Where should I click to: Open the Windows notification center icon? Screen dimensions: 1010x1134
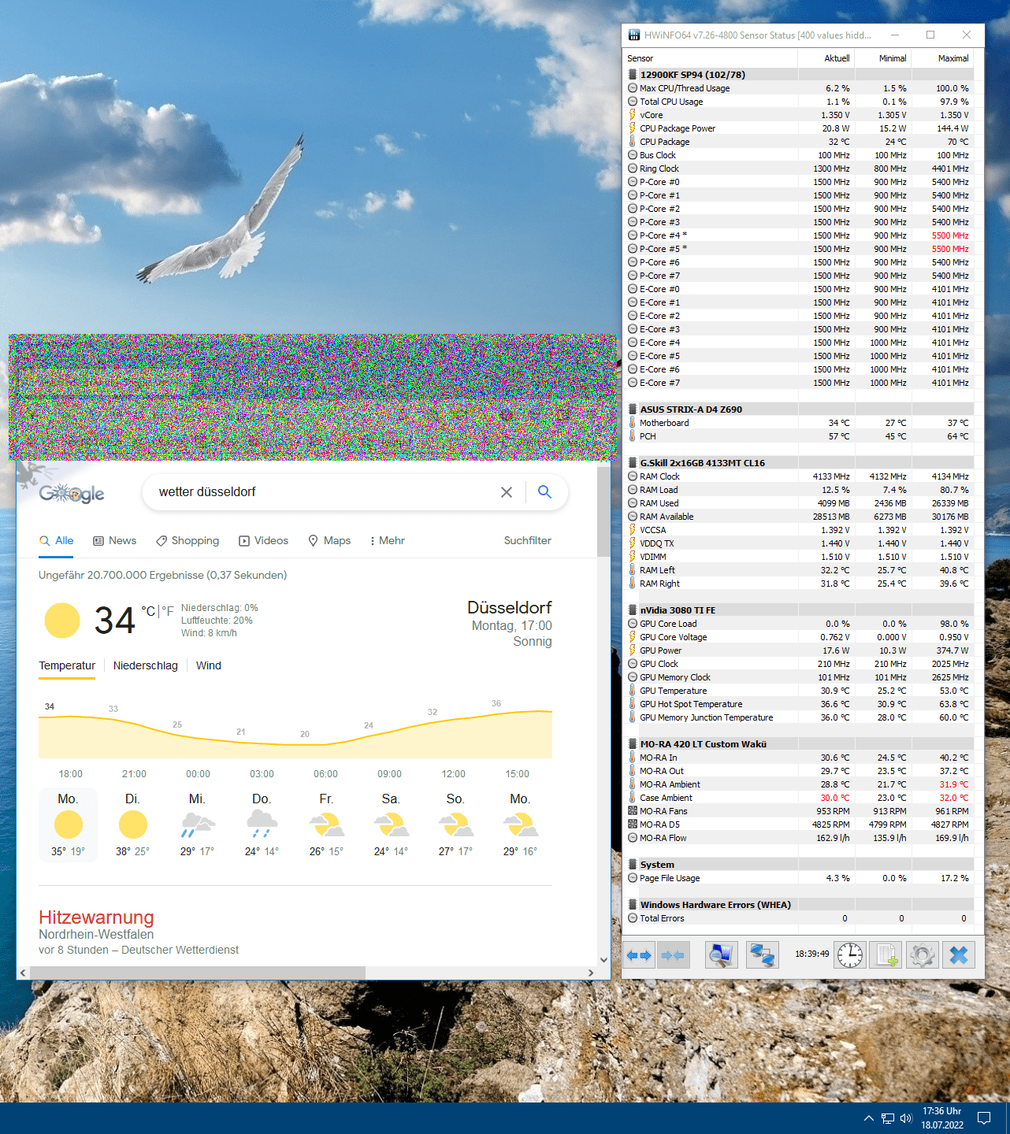[x=984, y=1118]
